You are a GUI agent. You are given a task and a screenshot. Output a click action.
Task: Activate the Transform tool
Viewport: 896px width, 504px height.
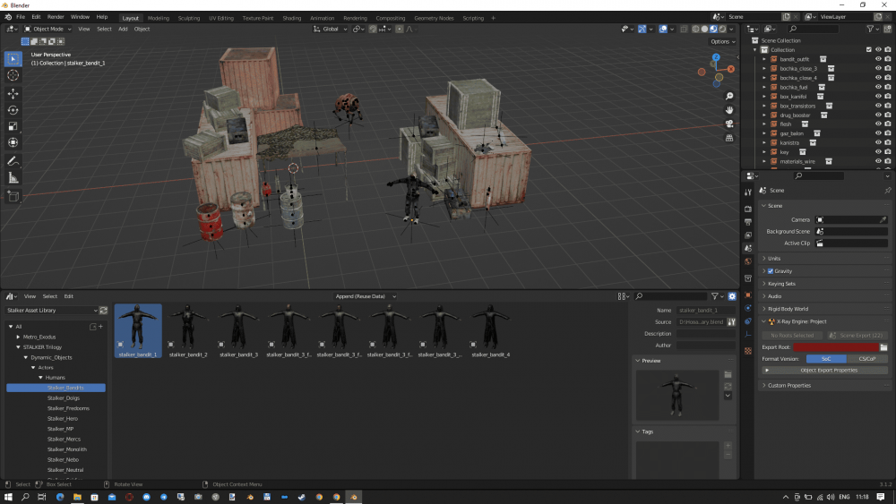click(13, 142)
